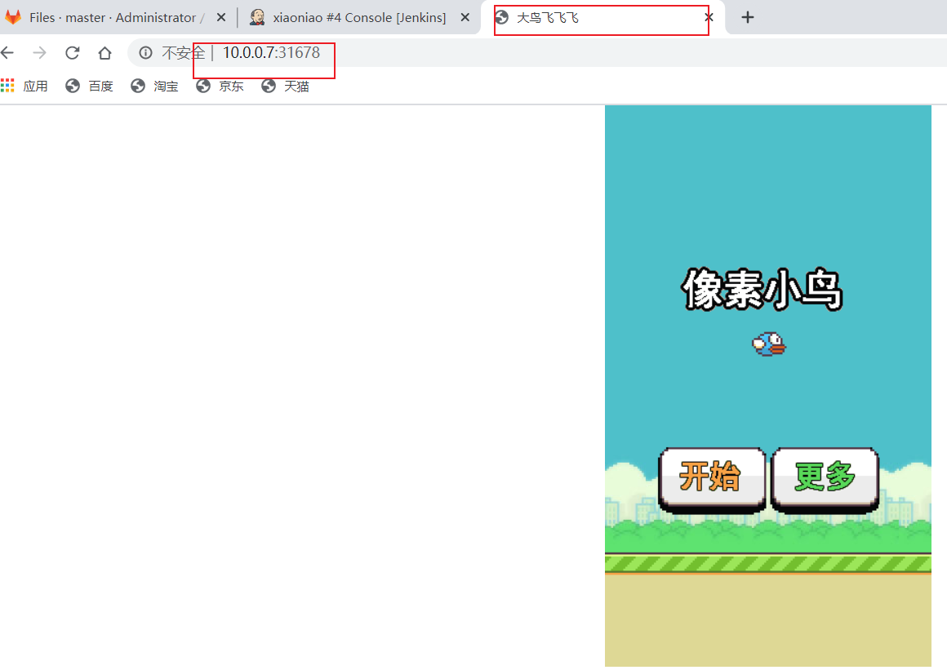
Task: Click the browser back arrow
Action: [7, 53]
